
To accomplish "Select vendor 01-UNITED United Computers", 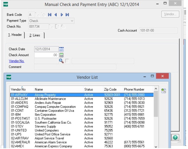I will (x=82, y=130).
